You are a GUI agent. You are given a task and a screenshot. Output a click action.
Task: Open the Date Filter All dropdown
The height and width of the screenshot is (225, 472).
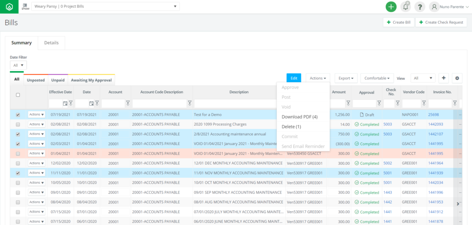(x=18, y=65)
